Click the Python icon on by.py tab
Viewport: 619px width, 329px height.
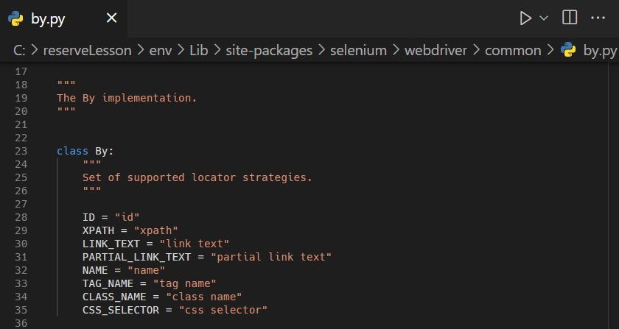coord(15,18)
